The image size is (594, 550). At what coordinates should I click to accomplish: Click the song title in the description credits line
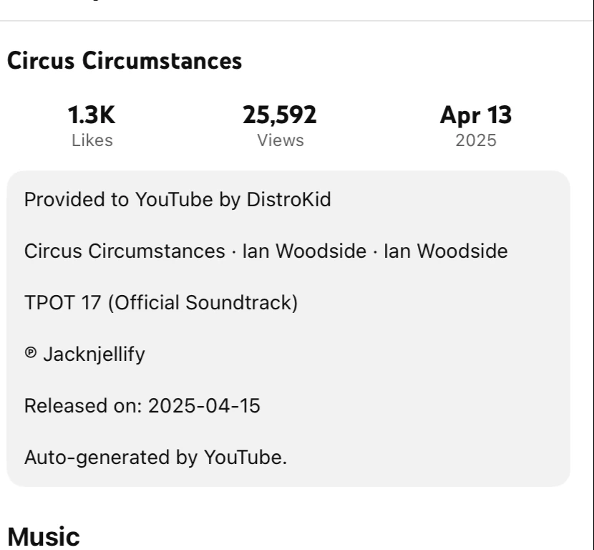click(x=124, y=251)
